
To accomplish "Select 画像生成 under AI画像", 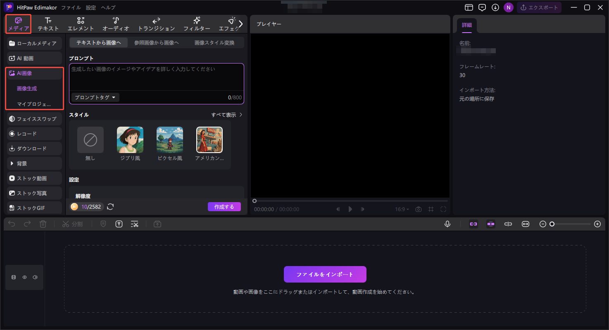I will [x=27, y=88].
